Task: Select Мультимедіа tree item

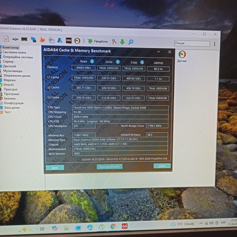Action: tap(13, 71)
